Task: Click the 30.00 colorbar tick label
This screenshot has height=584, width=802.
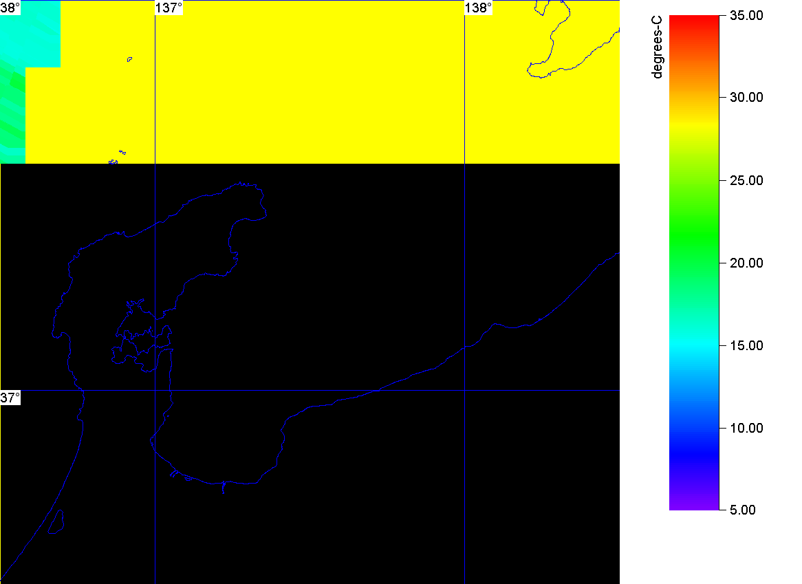Action: click(746, 97)
